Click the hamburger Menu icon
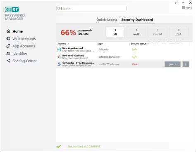 [183, 7]
